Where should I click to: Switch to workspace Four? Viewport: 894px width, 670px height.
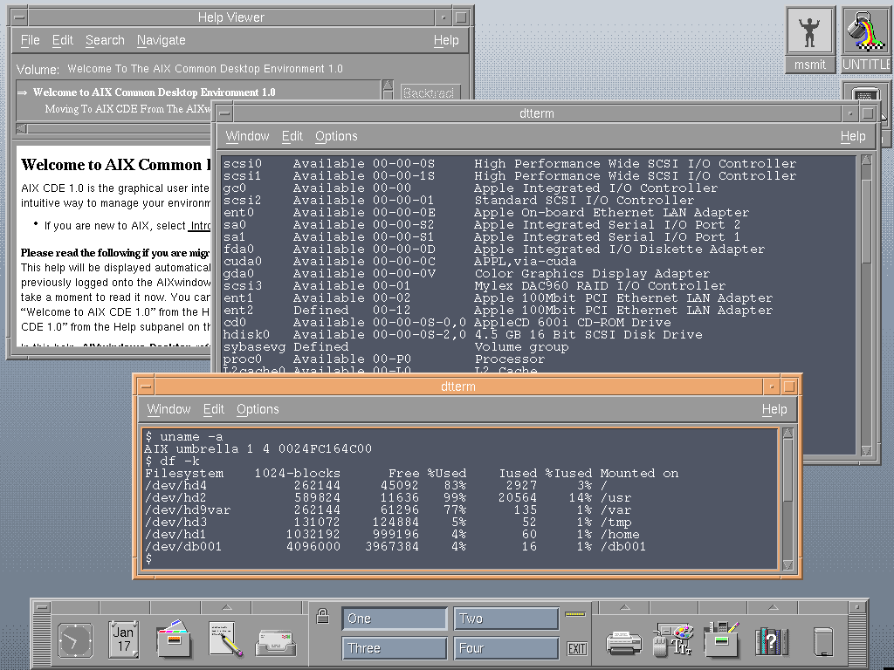click(x=505, y=648)
